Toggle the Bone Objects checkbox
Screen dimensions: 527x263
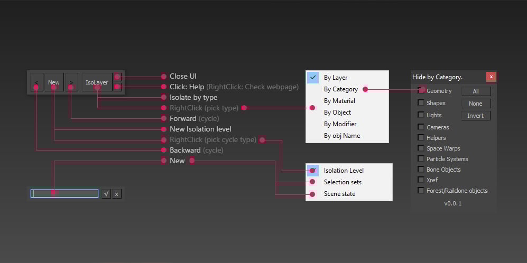(421, 170)
